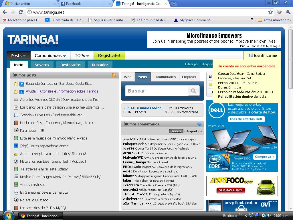Viewport: 293px width, 220px height.
Task: Open MySpace Comment bookmark
Action: pyautogui.click(x=193, y=20)
